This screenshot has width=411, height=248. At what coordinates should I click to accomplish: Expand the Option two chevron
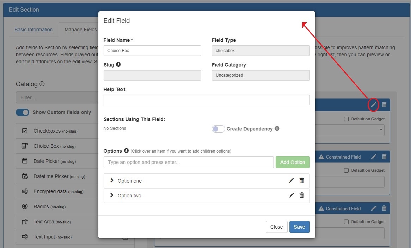pyautogui.click(x=112, y=195)
